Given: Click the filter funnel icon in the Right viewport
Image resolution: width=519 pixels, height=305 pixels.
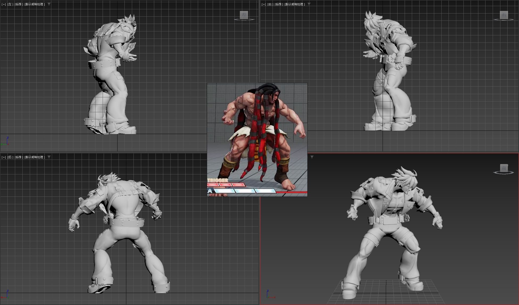Looking at the screenshot, I should click(x=309, y=4).
